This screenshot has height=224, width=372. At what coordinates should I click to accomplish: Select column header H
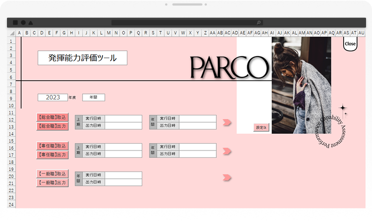click(x=71, y=33)
